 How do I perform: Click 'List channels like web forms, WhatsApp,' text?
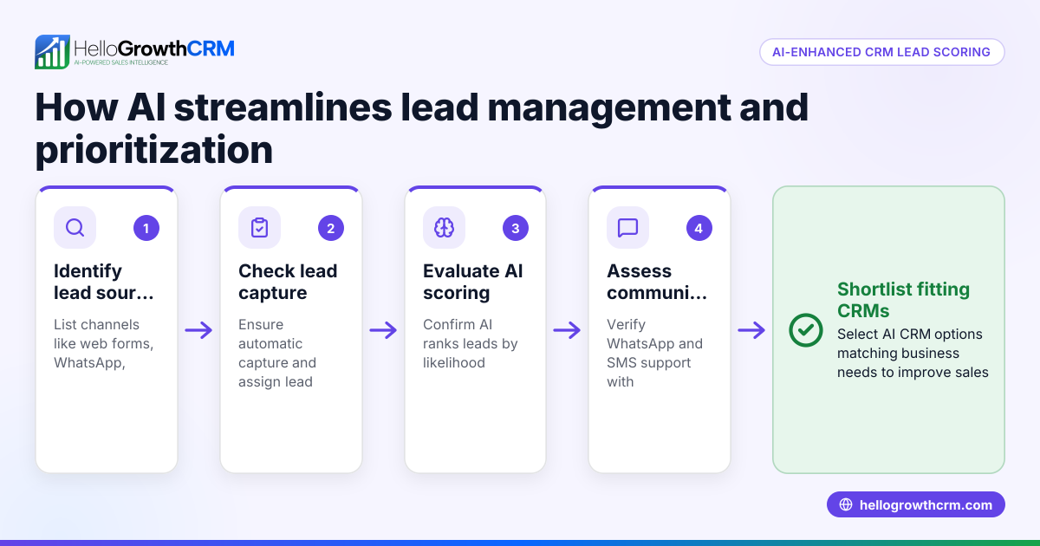[104, 343]
